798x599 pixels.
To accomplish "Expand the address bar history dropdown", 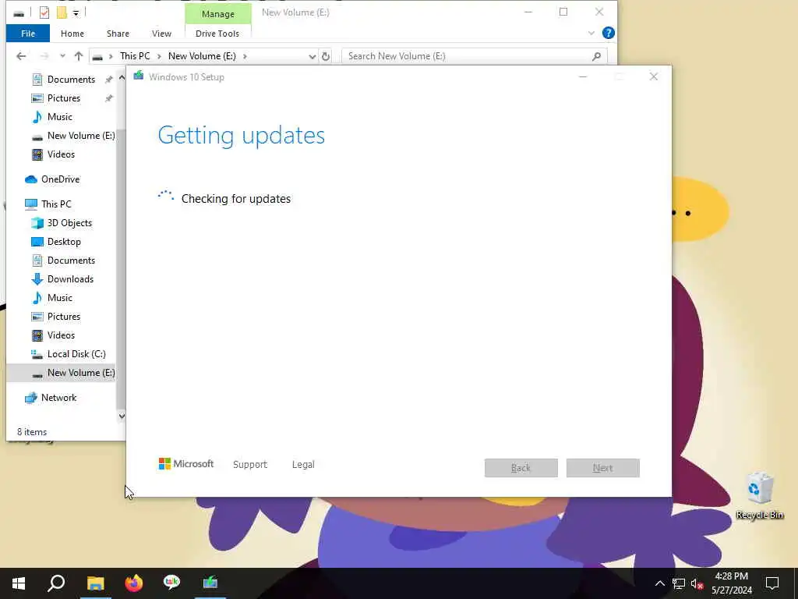I will [x=312, y=56].
